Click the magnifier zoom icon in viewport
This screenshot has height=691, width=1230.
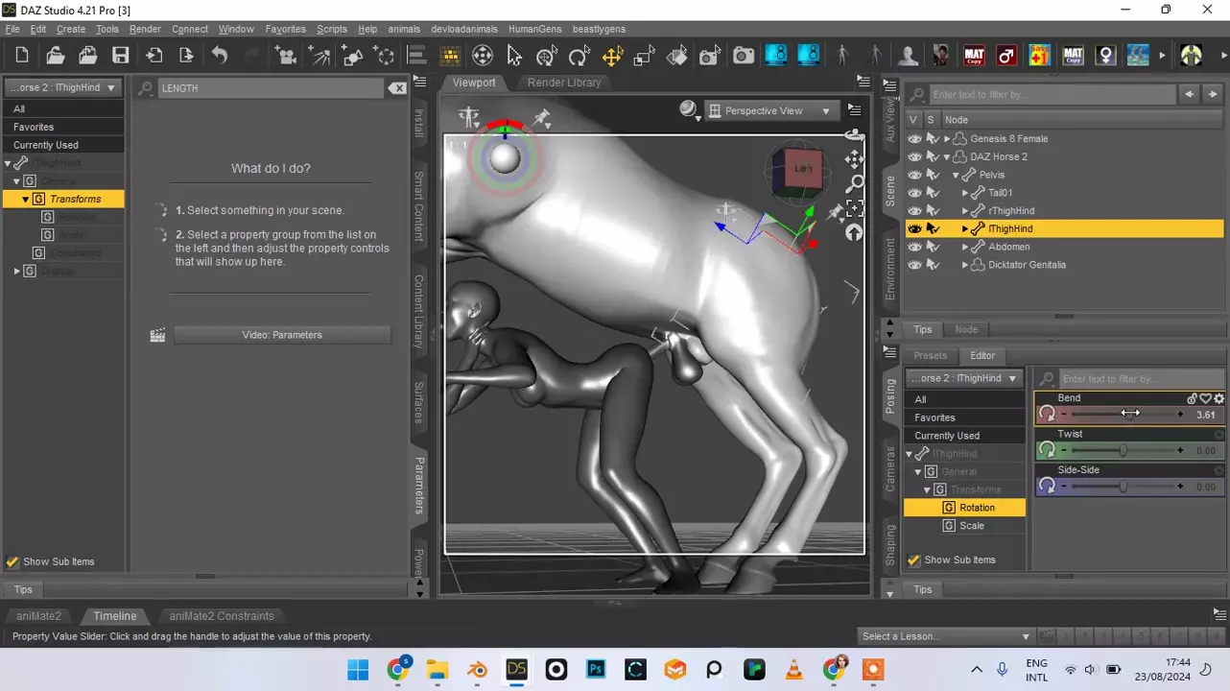point(853,182)
